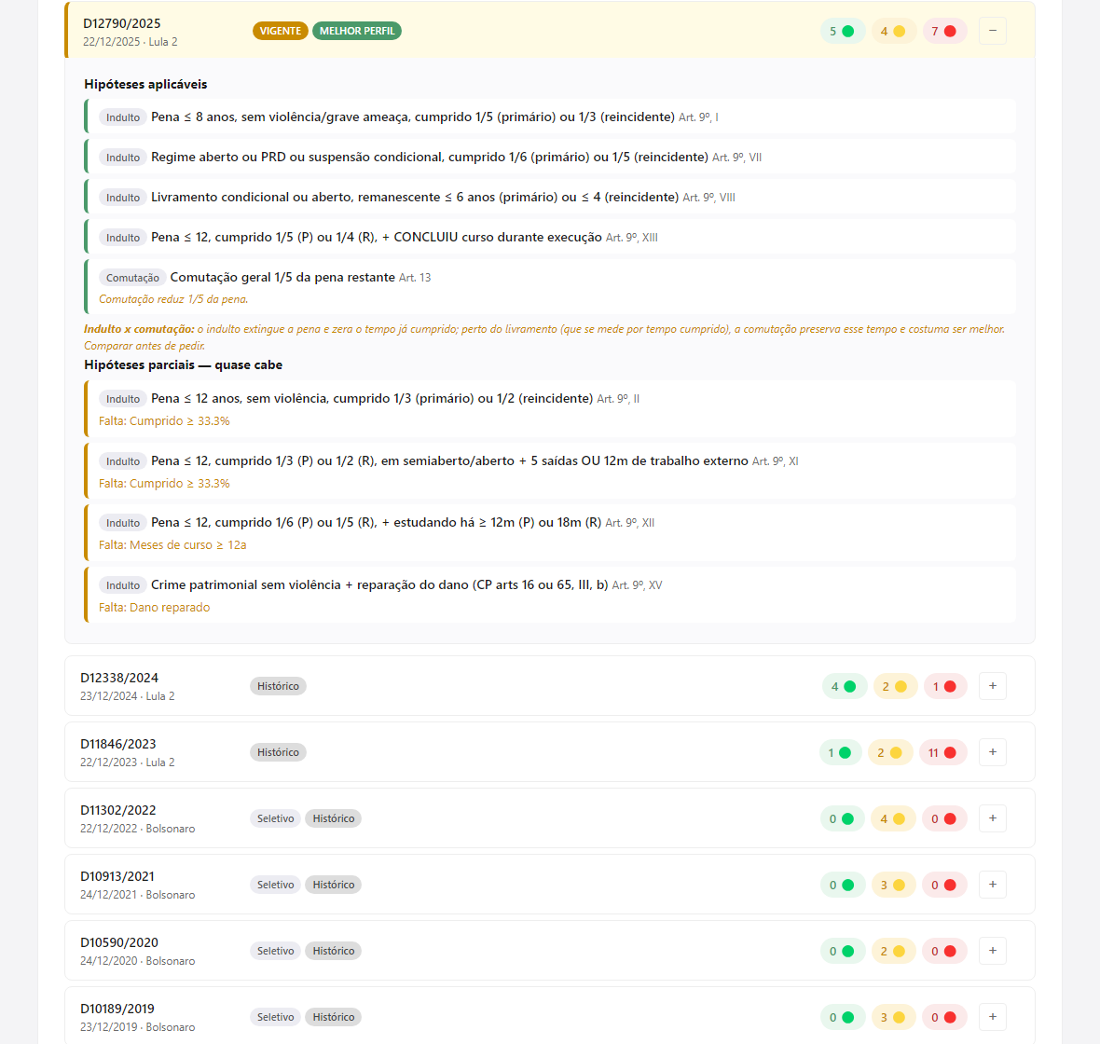Click yellow counter 3 on D10913/2021
This screenshot has width=1100, height=1044.
pos(894,885)
